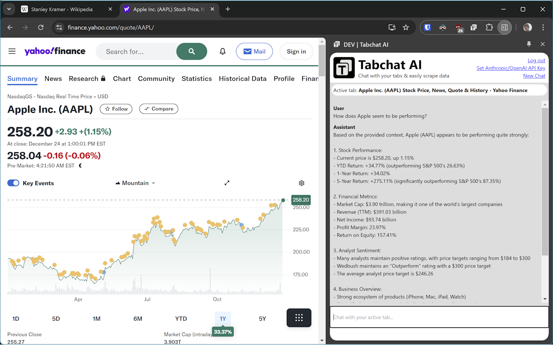Select the 1Y chart range
This screenshot has height=345, width=553.
(223, 319)
